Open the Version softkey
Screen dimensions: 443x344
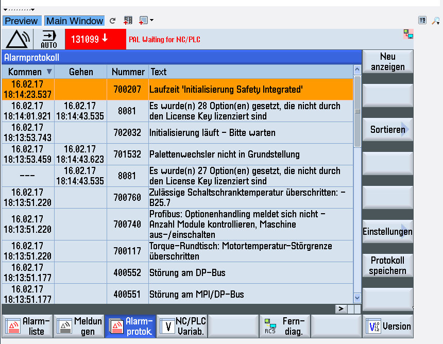click(388, 326)
